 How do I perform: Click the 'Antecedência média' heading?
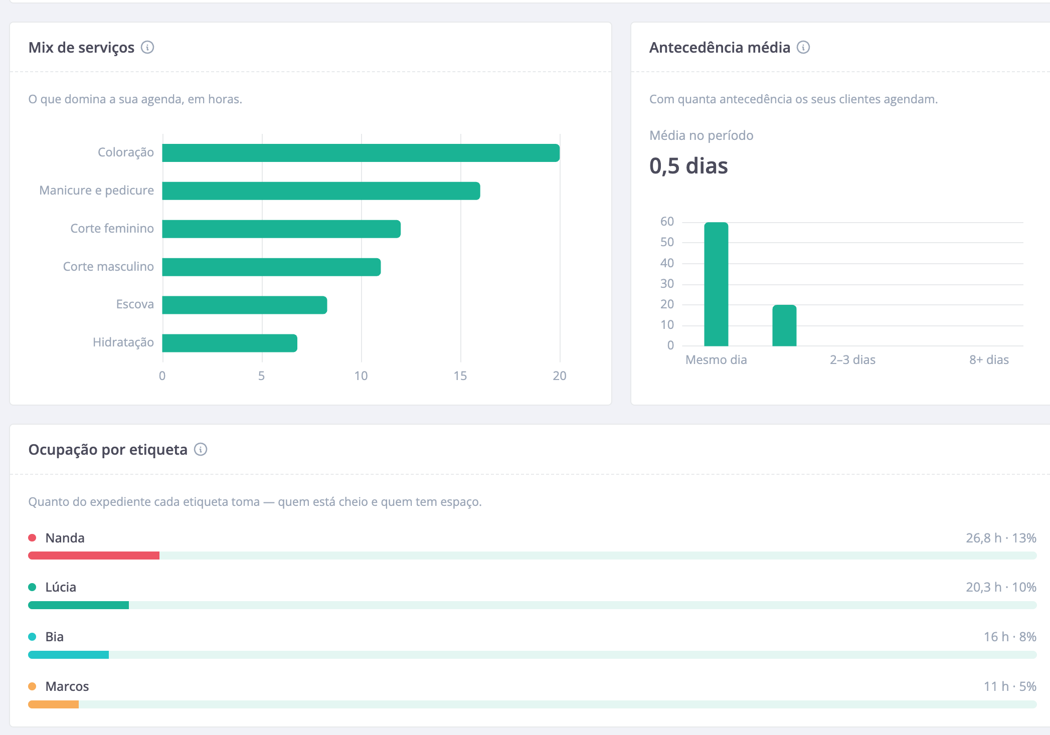pyautogui.click(x=720, y=48)
